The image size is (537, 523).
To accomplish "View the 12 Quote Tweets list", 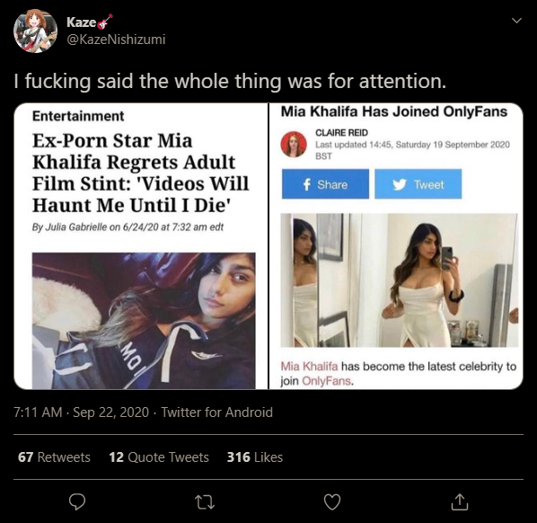I will coord(159,457).
